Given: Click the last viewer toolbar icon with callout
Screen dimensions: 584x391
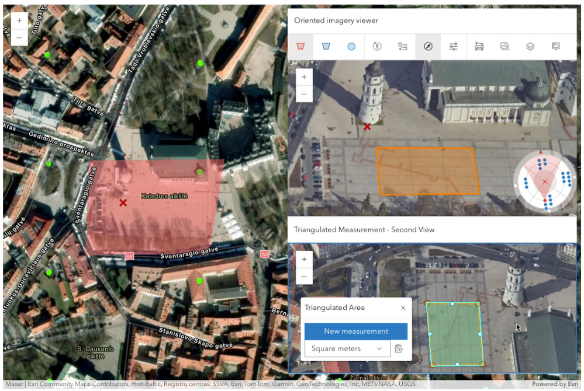Looking at the screenshot, I should point(556,47).
